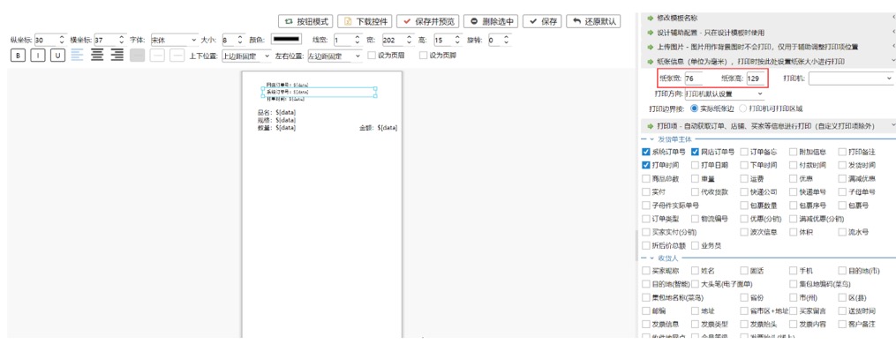The height and width of the screenshot is (344, 896).
Task: Open the 字体 font dropdown
Action: (174, 40)
